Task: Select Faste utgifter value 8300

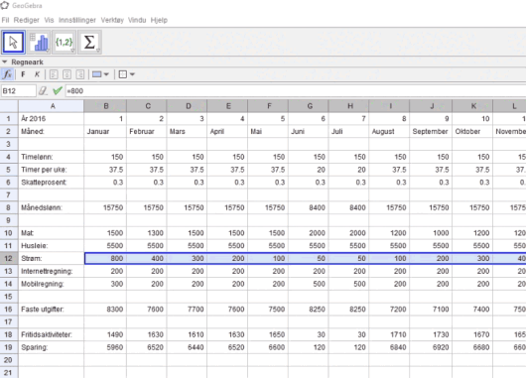Action: coord(105,309)
